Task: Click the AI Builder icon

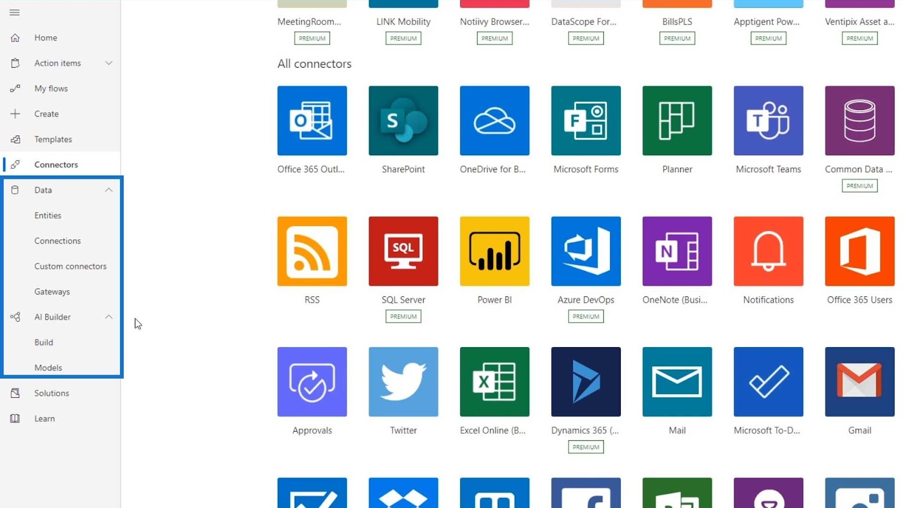Action: coord(15,317)
